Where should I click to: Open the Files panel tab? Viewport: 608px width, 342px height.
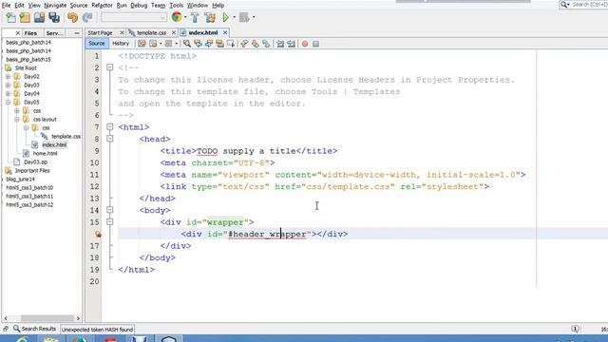pyautogui.click(x=30, y=33)
